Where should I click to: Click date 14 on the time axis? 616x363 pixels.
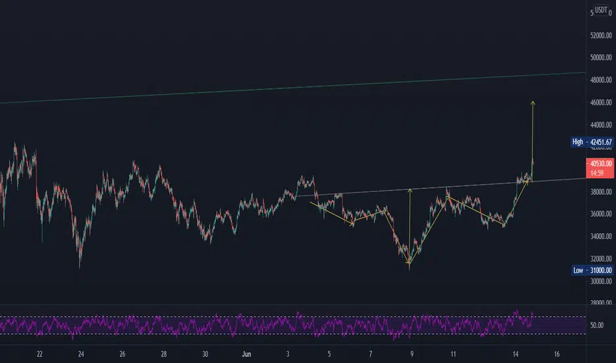tap(516, 354)
